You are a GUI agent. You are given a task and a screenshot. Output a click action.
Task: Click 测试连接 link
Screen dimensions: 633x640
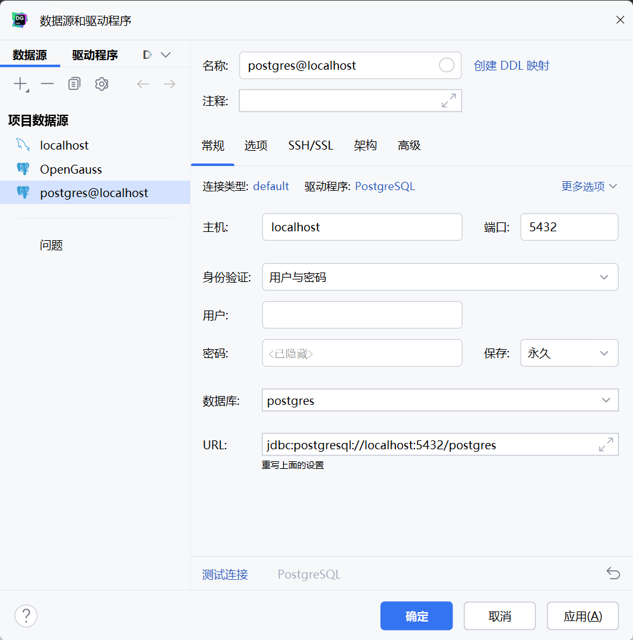[x=225, y=574]
